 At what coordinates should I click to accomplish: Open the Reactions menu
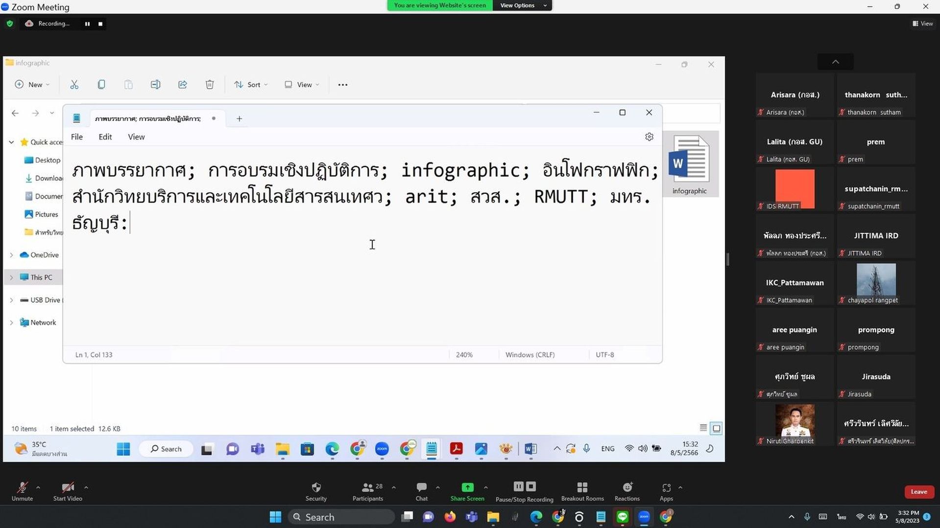tap(627, 491)
